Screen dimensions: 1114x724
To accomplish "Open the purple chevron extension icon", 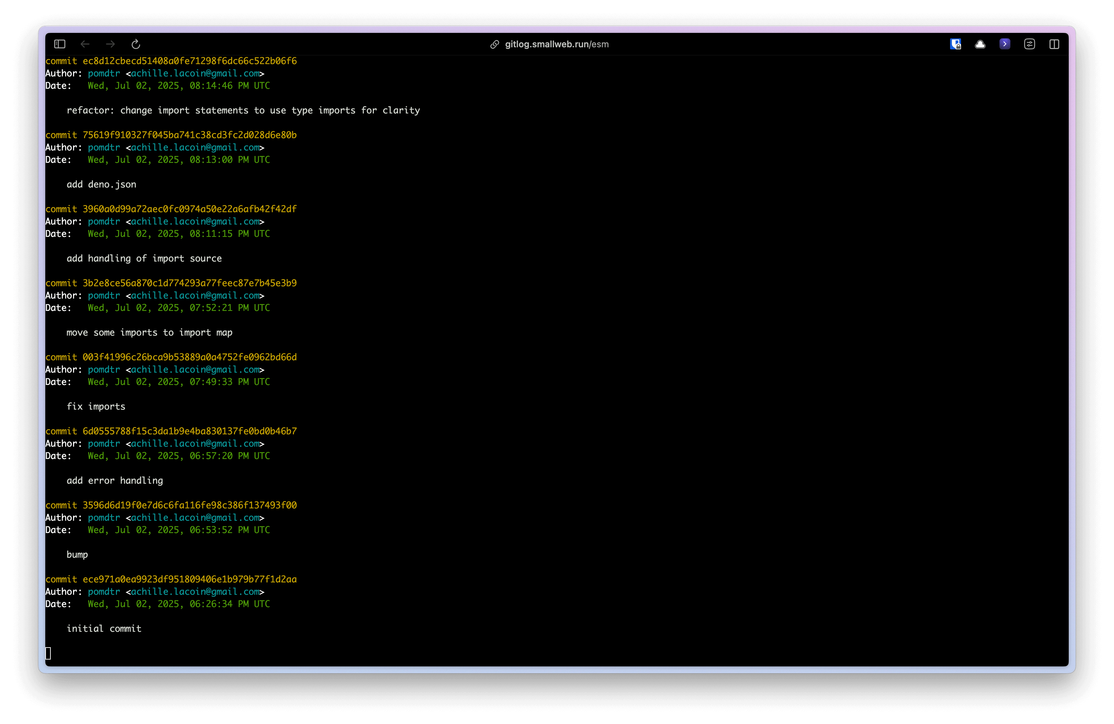I will [1005, 44].
